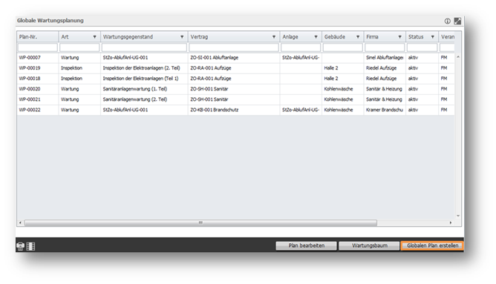Expand Gebäude column filter arrow

pos(358,37)
